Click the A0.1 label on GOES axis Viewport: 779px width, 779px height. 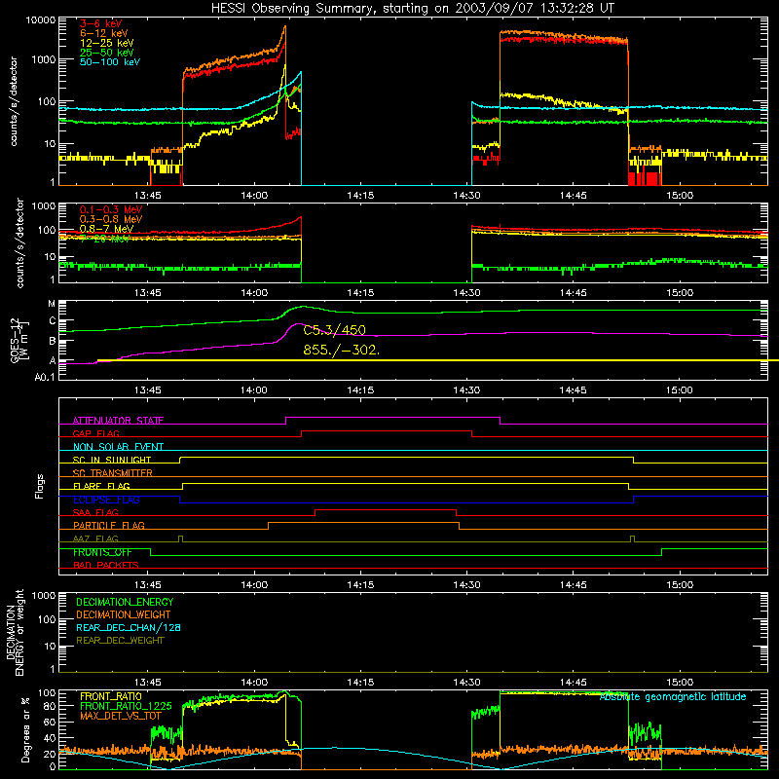[45, 377]
